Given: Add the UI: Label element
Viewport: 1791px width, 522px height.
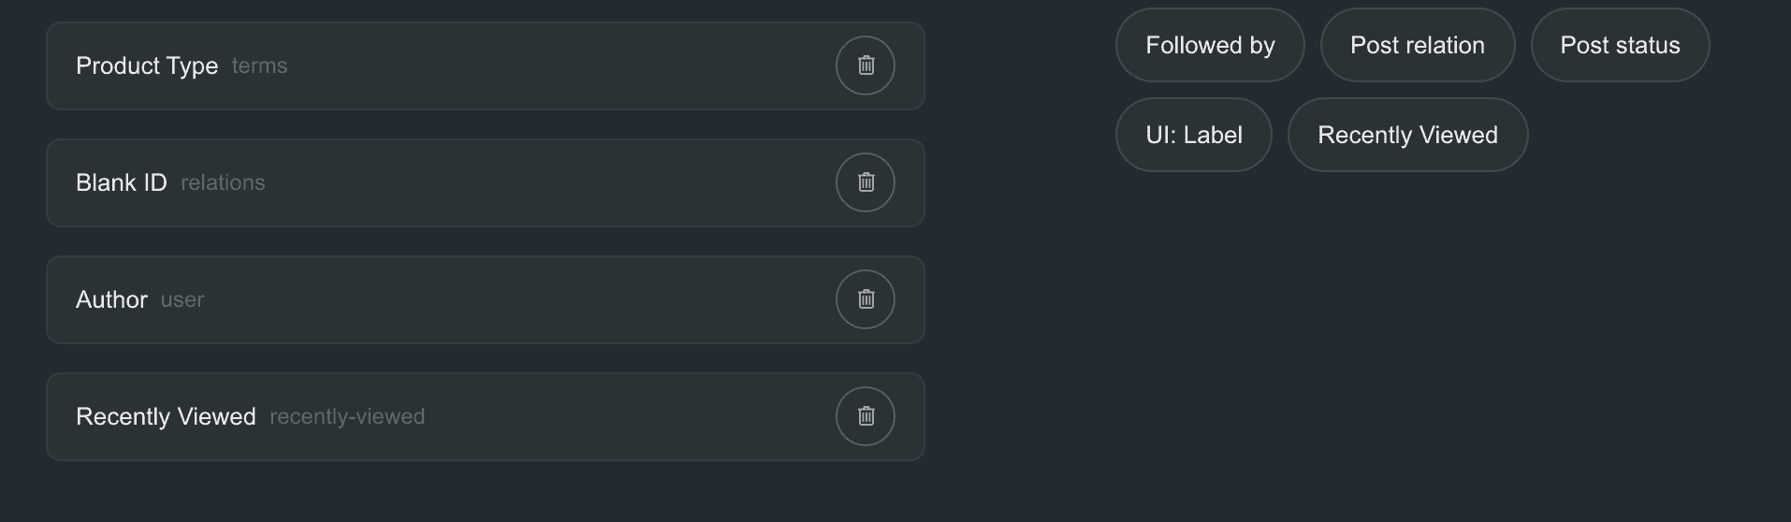Looking at the screenshot, I should (1193, 135).
